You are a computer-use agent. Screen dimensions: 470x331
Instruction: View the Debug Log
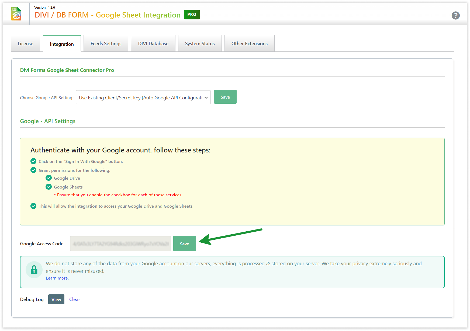coord(56,299)
